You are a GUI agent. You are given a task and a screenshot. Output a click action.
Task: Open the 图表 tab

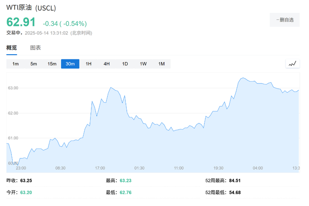[35, 48]
